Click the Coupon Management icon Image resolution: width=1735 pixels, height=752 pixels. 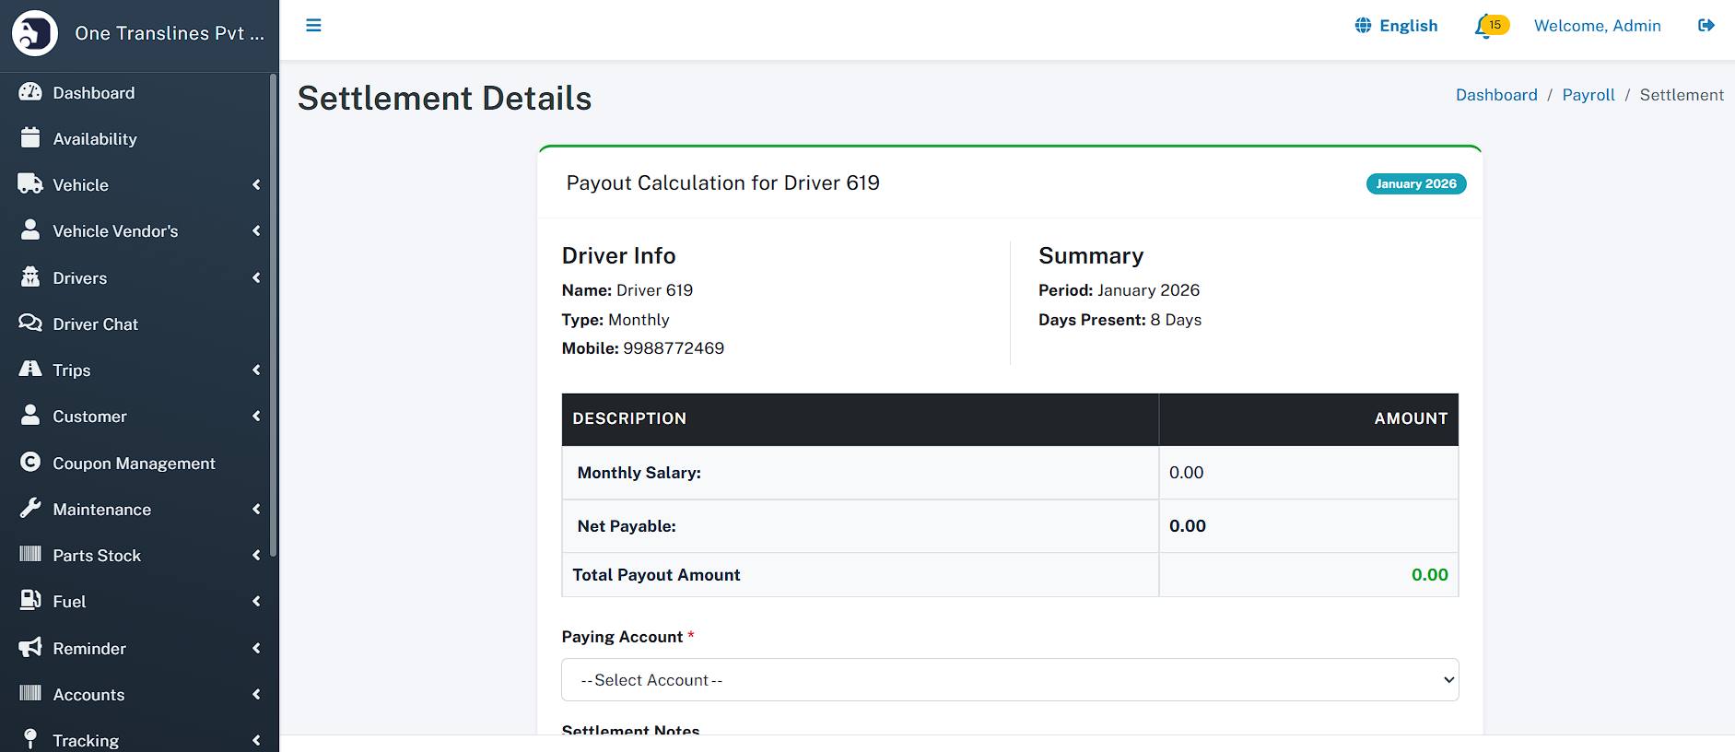click(x=30, y=463)
